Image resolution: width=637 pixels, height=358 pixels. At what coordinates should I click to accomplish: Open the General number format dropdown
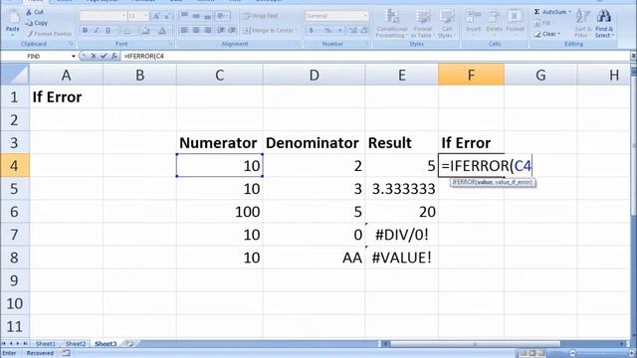(365, 16)
